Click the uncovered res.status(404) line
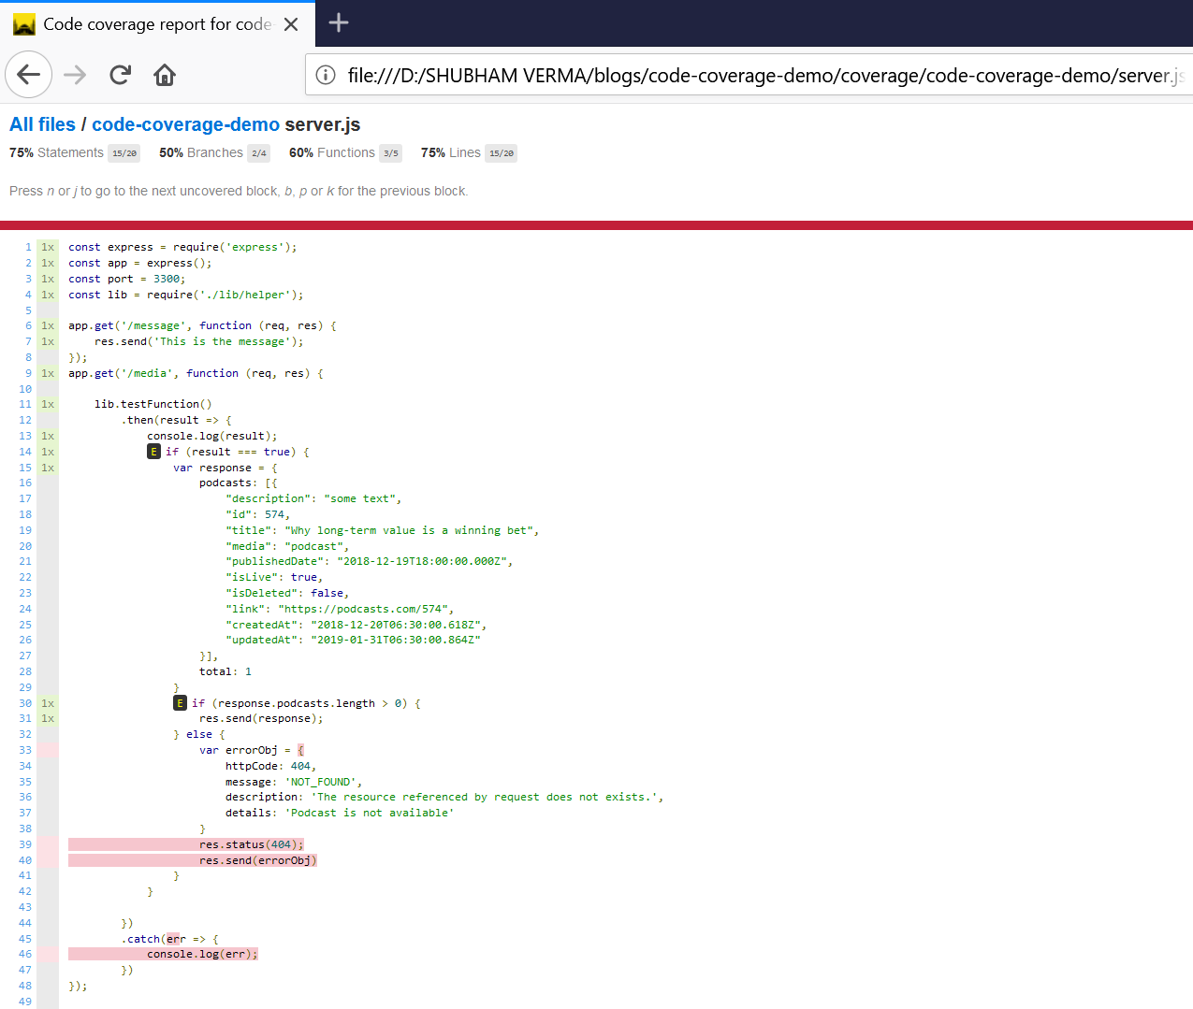The image size is (1193, 1009). point(252,844)
